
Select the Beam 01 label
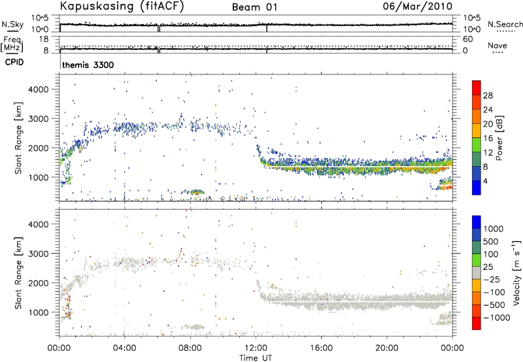coord(254,7)
